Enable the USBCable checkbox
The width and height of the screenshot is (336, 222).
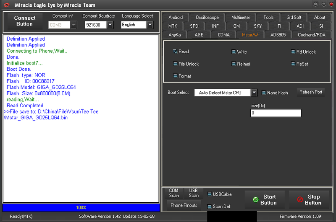(x=209, y=194)
